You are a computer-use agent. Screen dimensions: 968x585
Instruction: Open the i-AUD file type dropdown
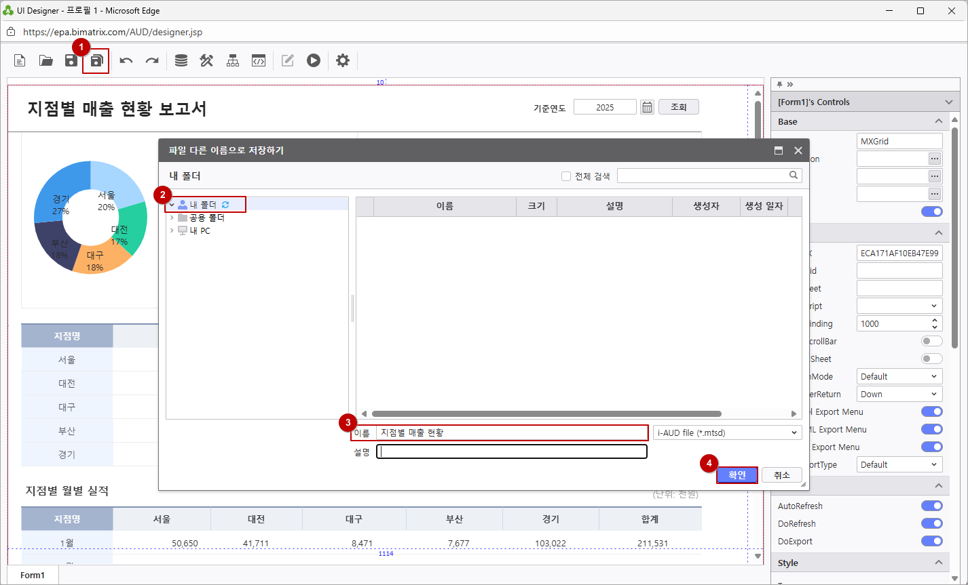727,432
